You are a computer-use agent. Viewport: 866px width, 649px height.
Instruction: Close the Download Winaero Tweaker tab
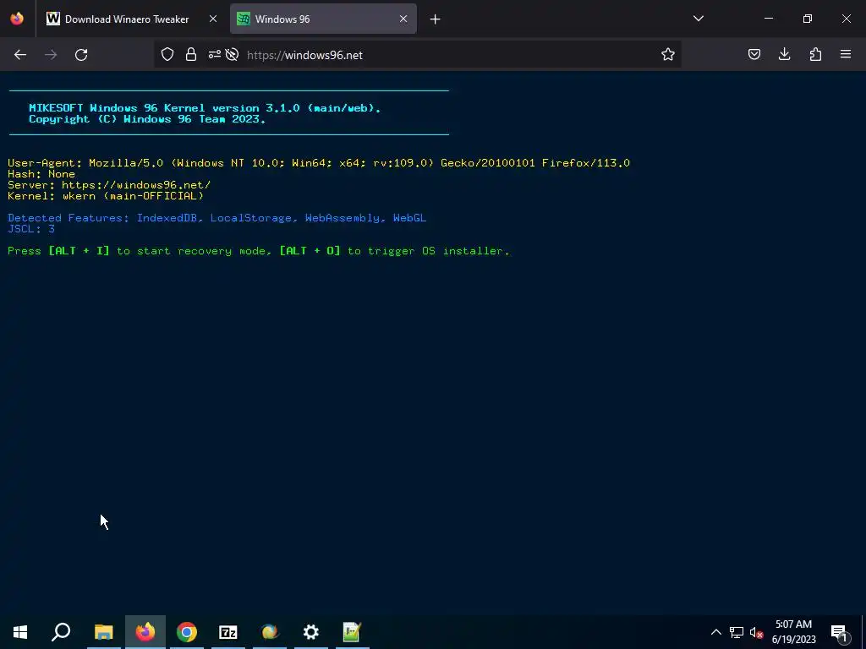click(x=213, y=19)
